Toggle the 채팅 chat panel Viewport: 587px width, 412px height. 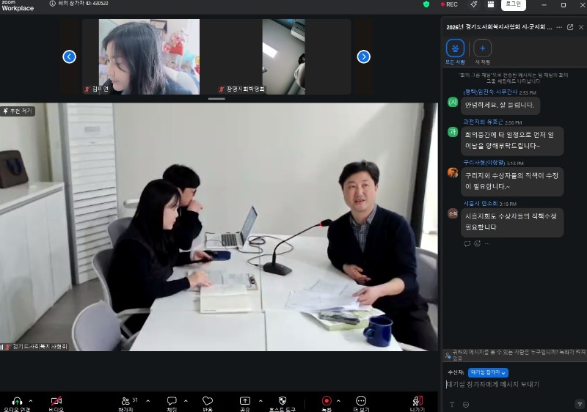pos(172,401)
